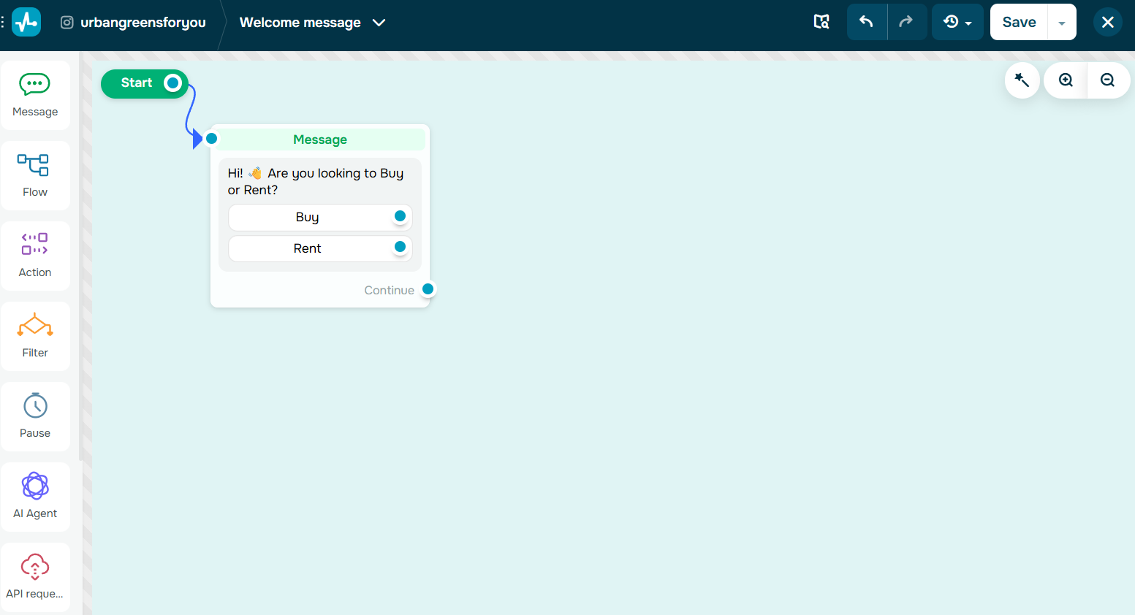
Task: Undo the last change
Action: point(866,21)
